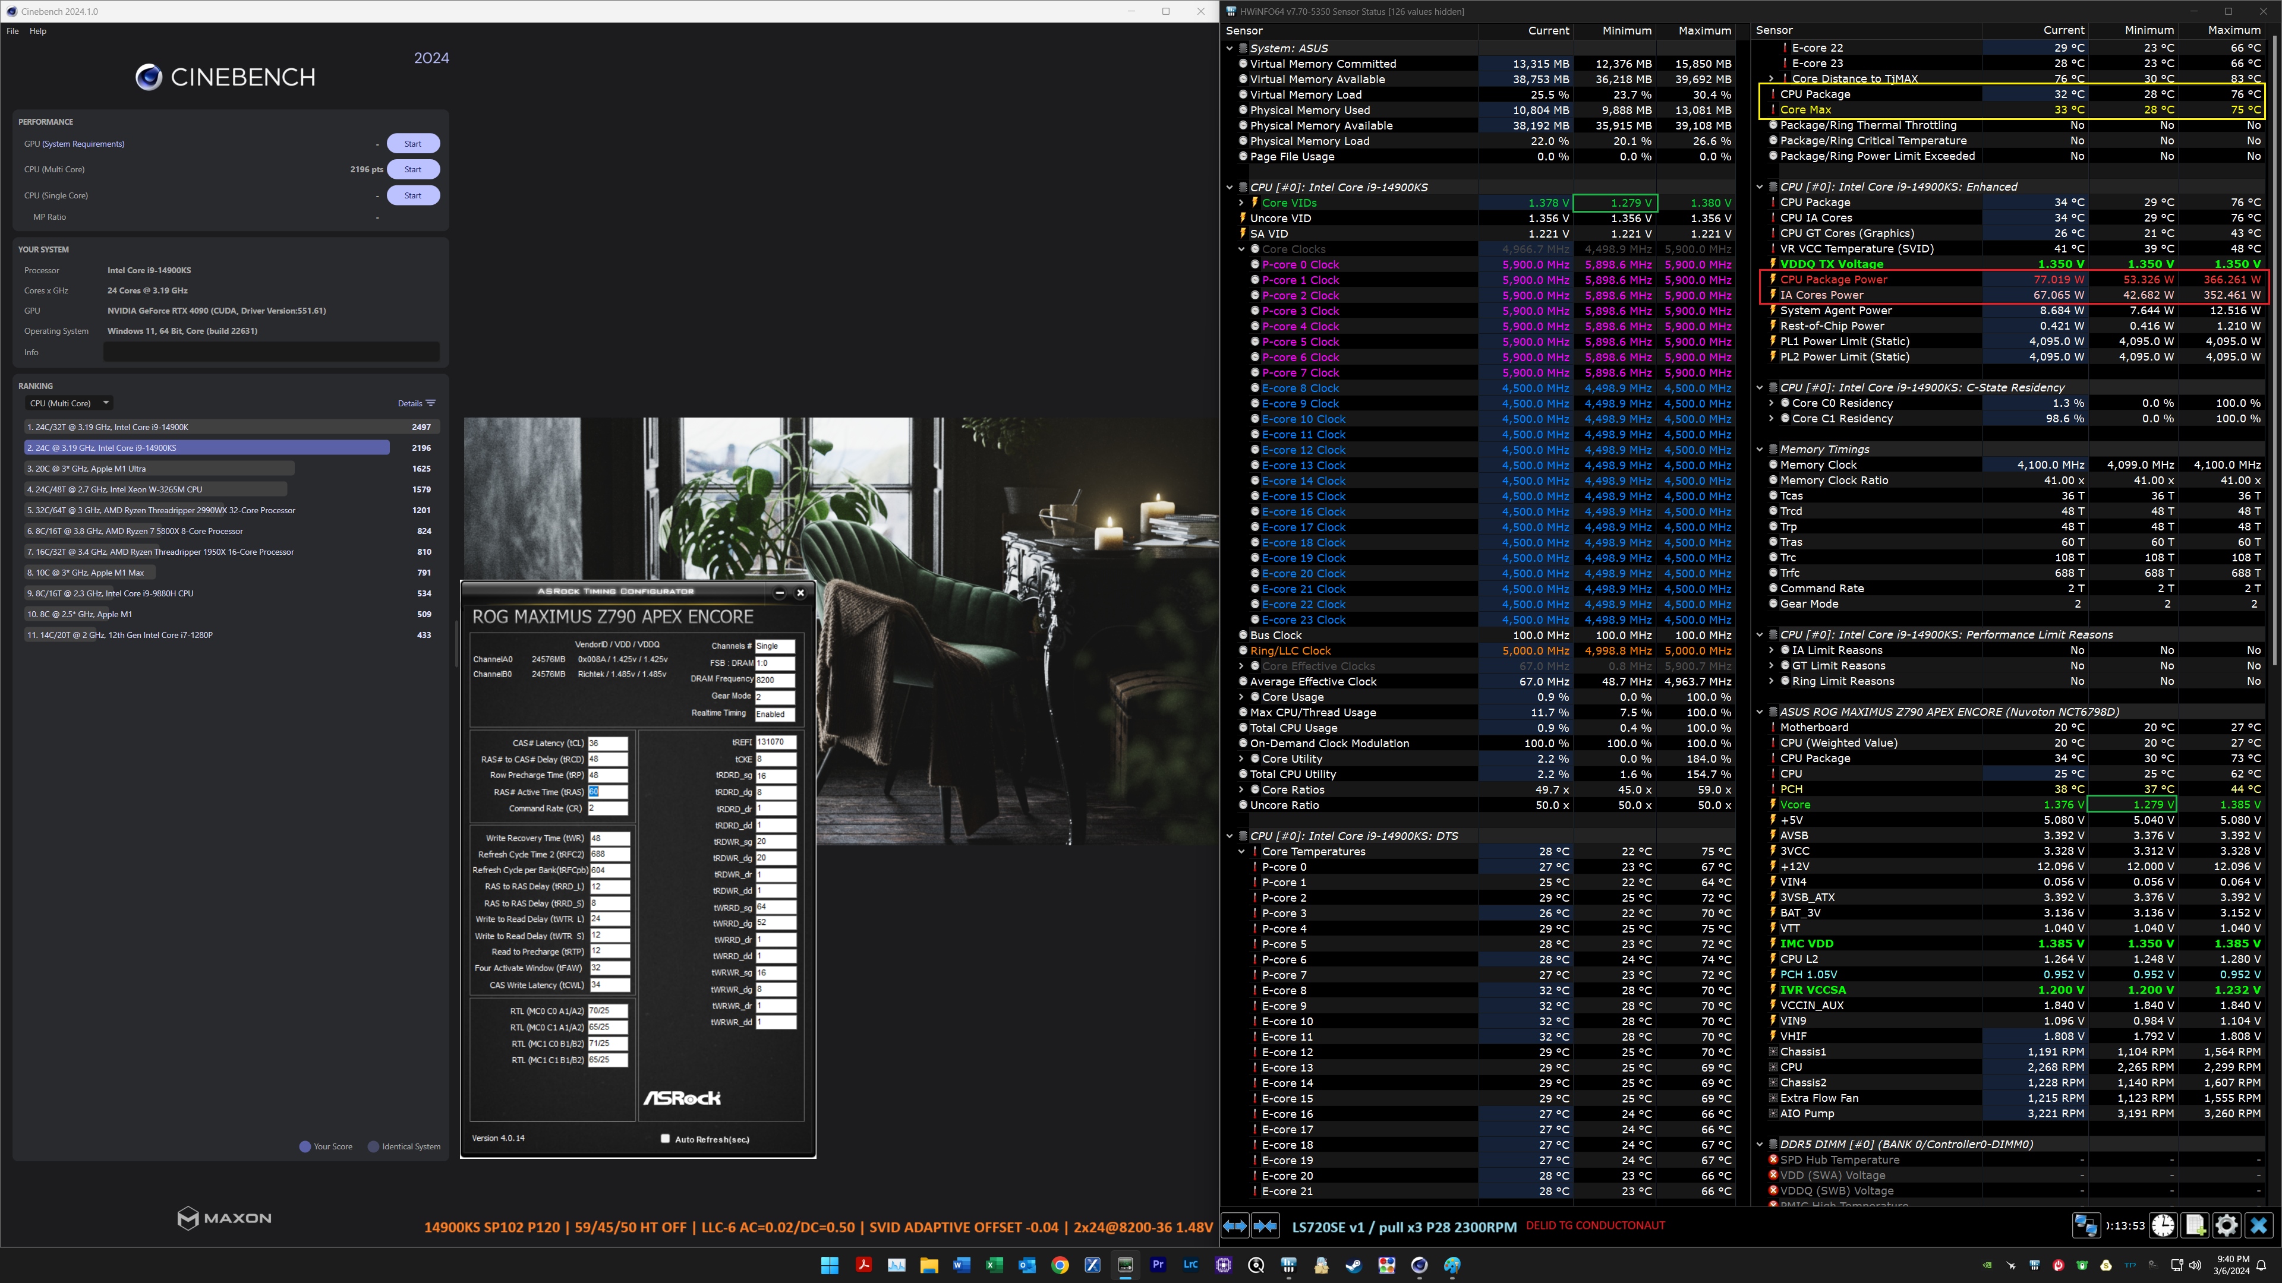Click HWiNFO expand columns arrows icon

click(x=1234, y=1225)
